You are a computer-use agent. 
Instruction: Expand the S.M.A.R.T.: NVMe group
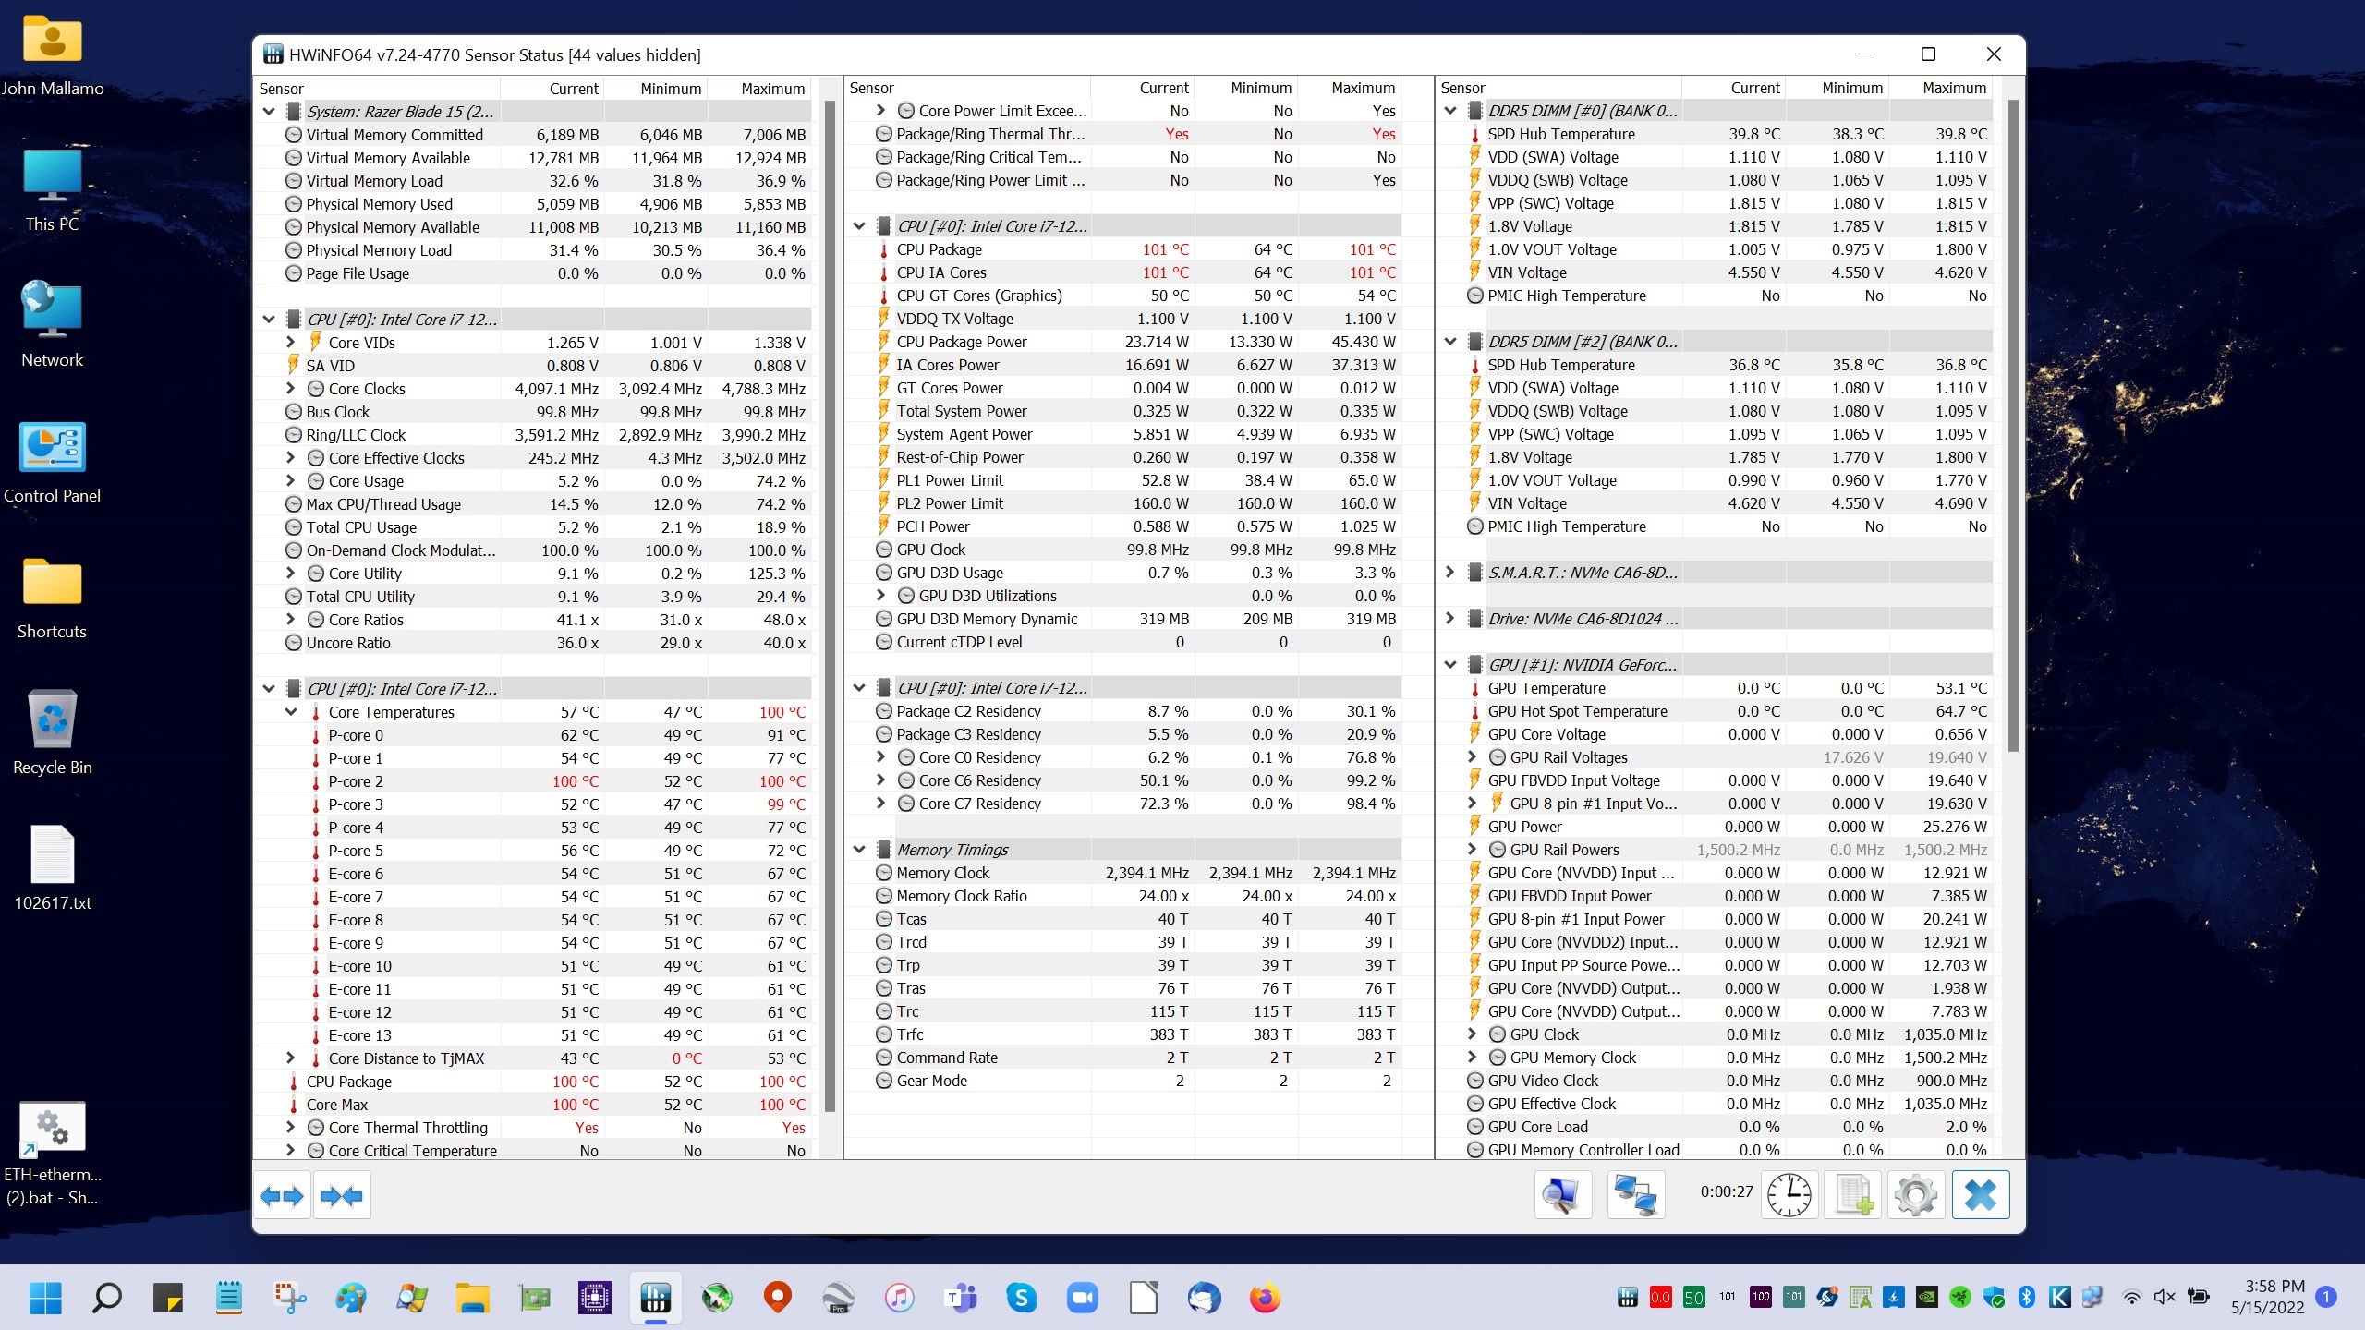pyautogui.click(x=1450, y=572)
